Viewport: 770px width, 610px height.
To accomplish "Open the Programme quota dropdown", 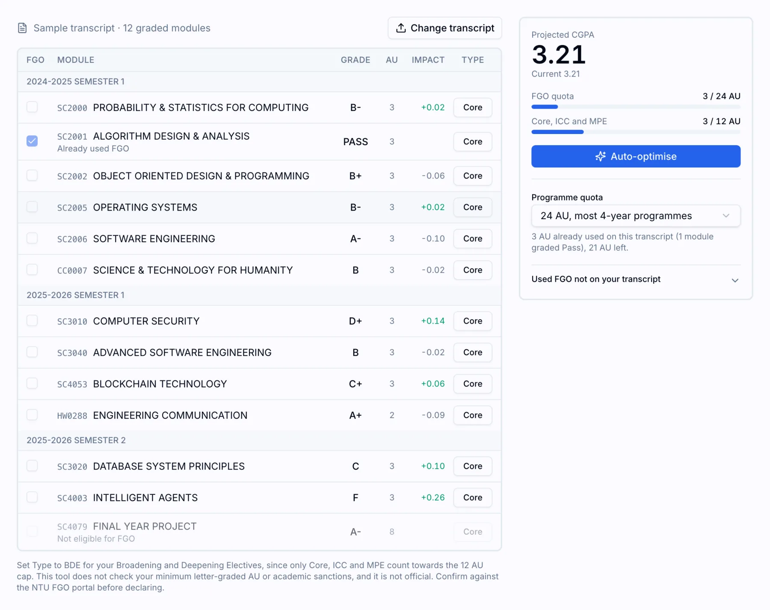I will [636, 216].
